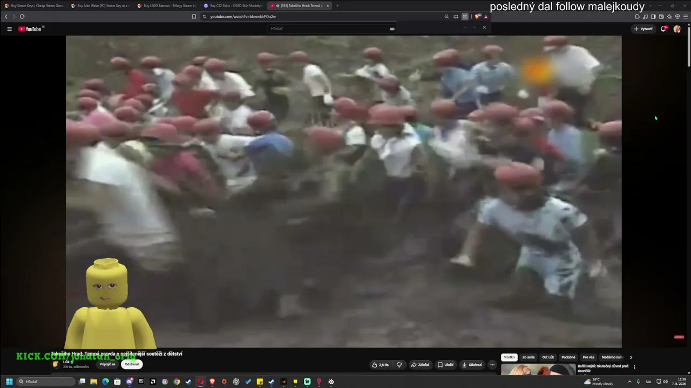Open Epic Games Launcher from the taskbar

click(141, 382)
